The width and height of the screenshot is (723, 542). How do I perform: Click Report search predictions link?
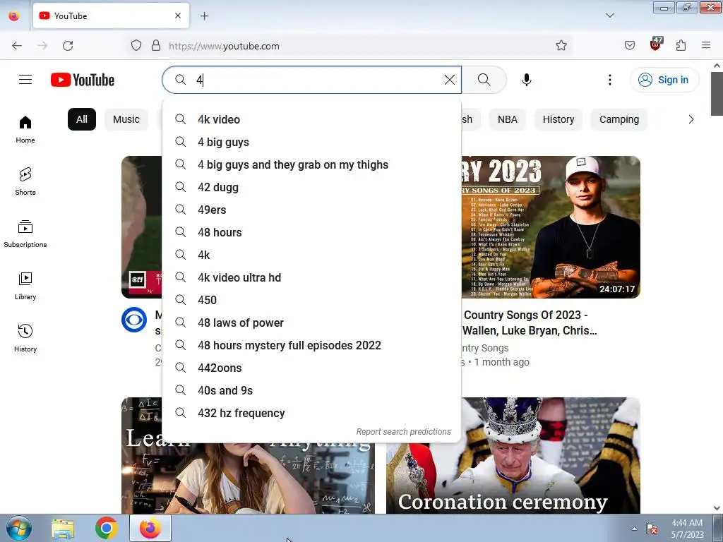pyautogui.click(x=403, y=432)
